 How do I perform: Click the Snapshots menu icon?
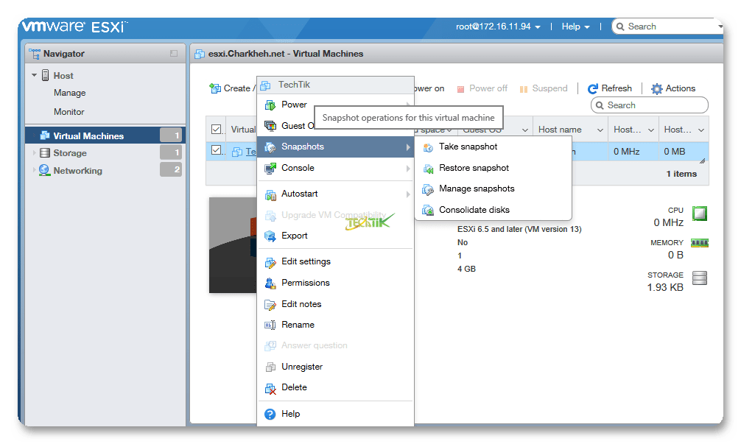point(270,147)
